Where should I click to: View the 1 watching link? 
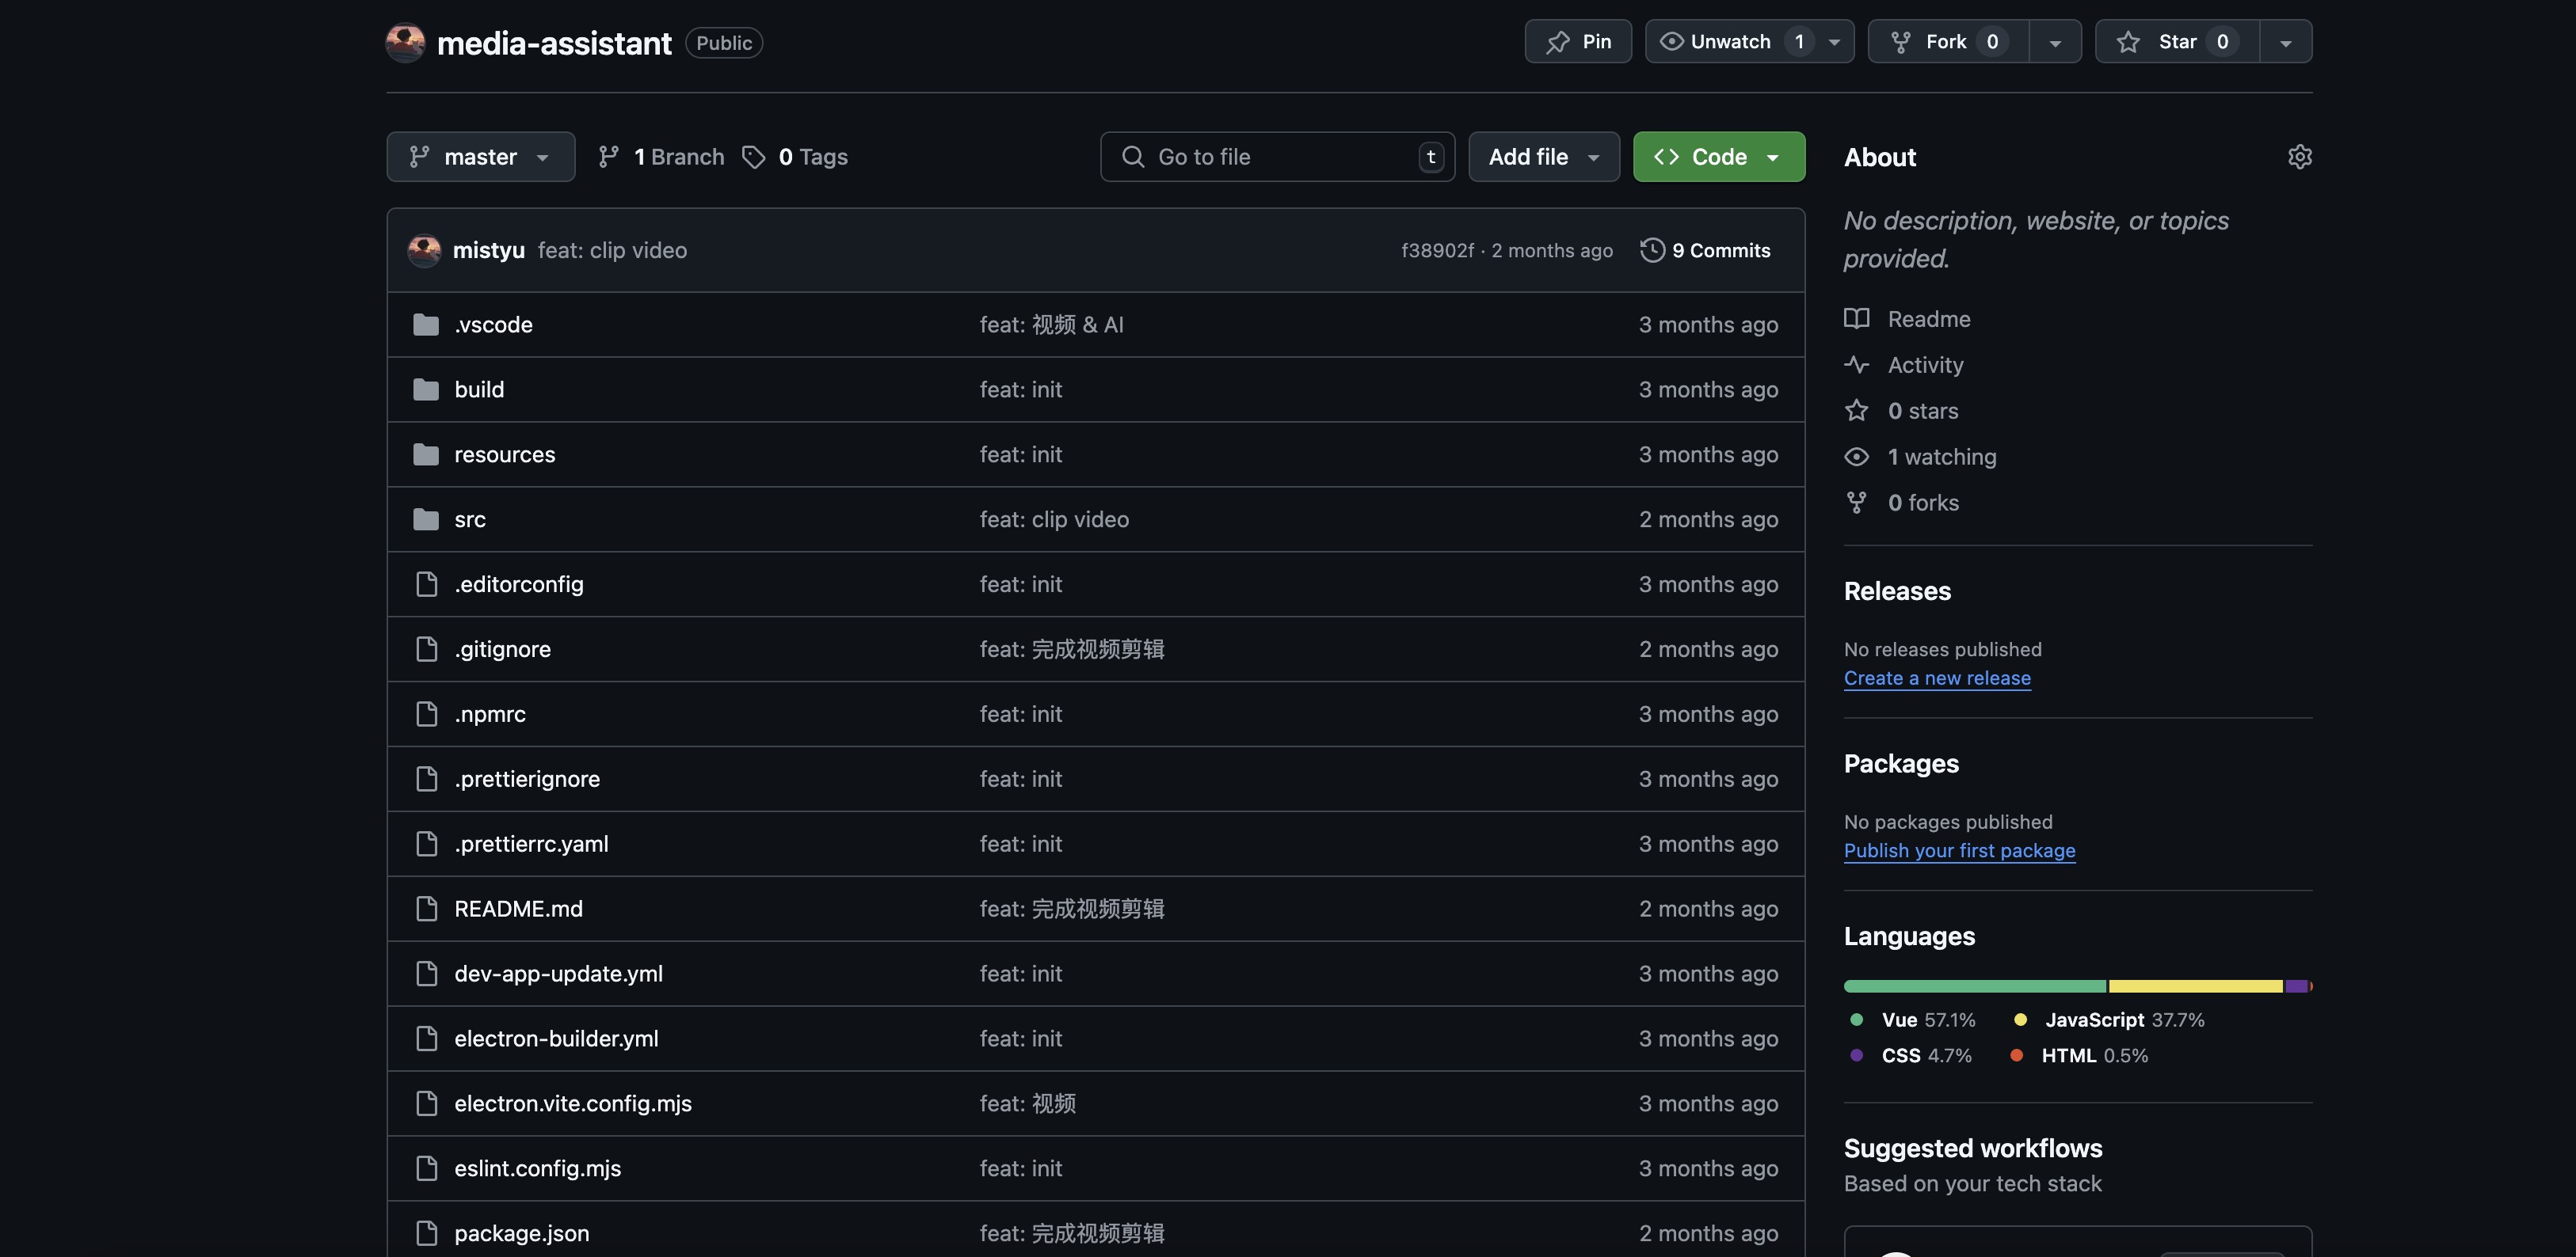click(x=1941, y=457)
